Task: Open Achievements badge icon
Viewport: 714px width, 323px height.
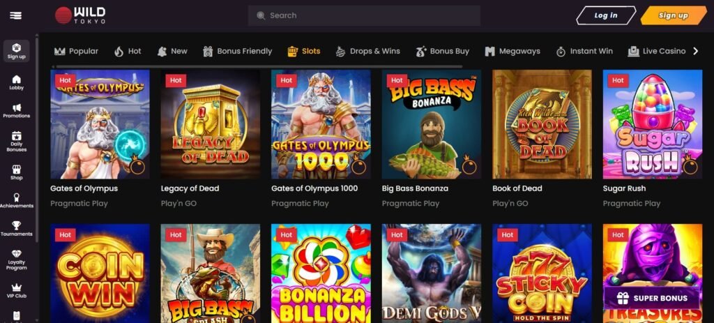Action: [17, 198]
